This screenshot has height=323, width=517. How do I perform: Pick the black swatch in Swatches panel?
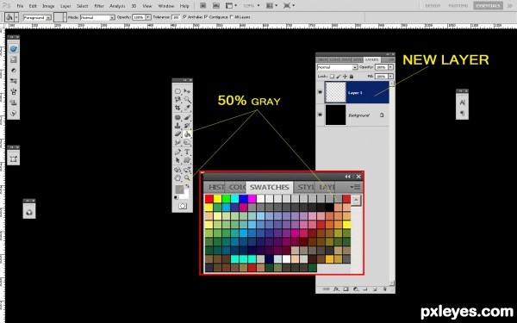pyautogui.click(x=329, y=208)
